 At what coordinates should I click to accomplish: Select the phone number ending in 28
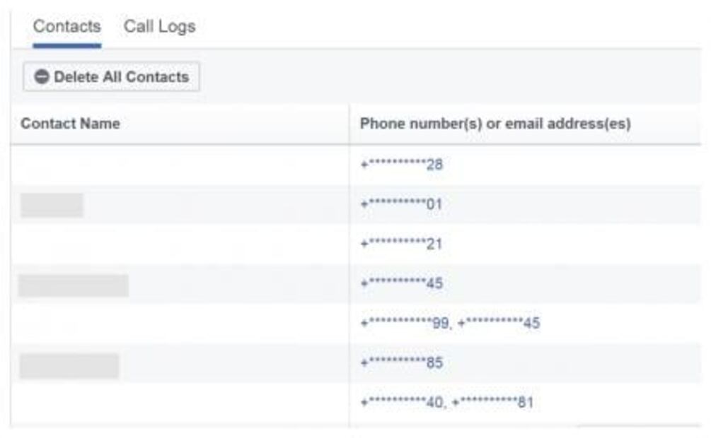[402, 165]
